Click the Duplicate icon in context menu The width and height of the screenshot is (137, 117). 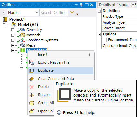(x=32, y=70)
